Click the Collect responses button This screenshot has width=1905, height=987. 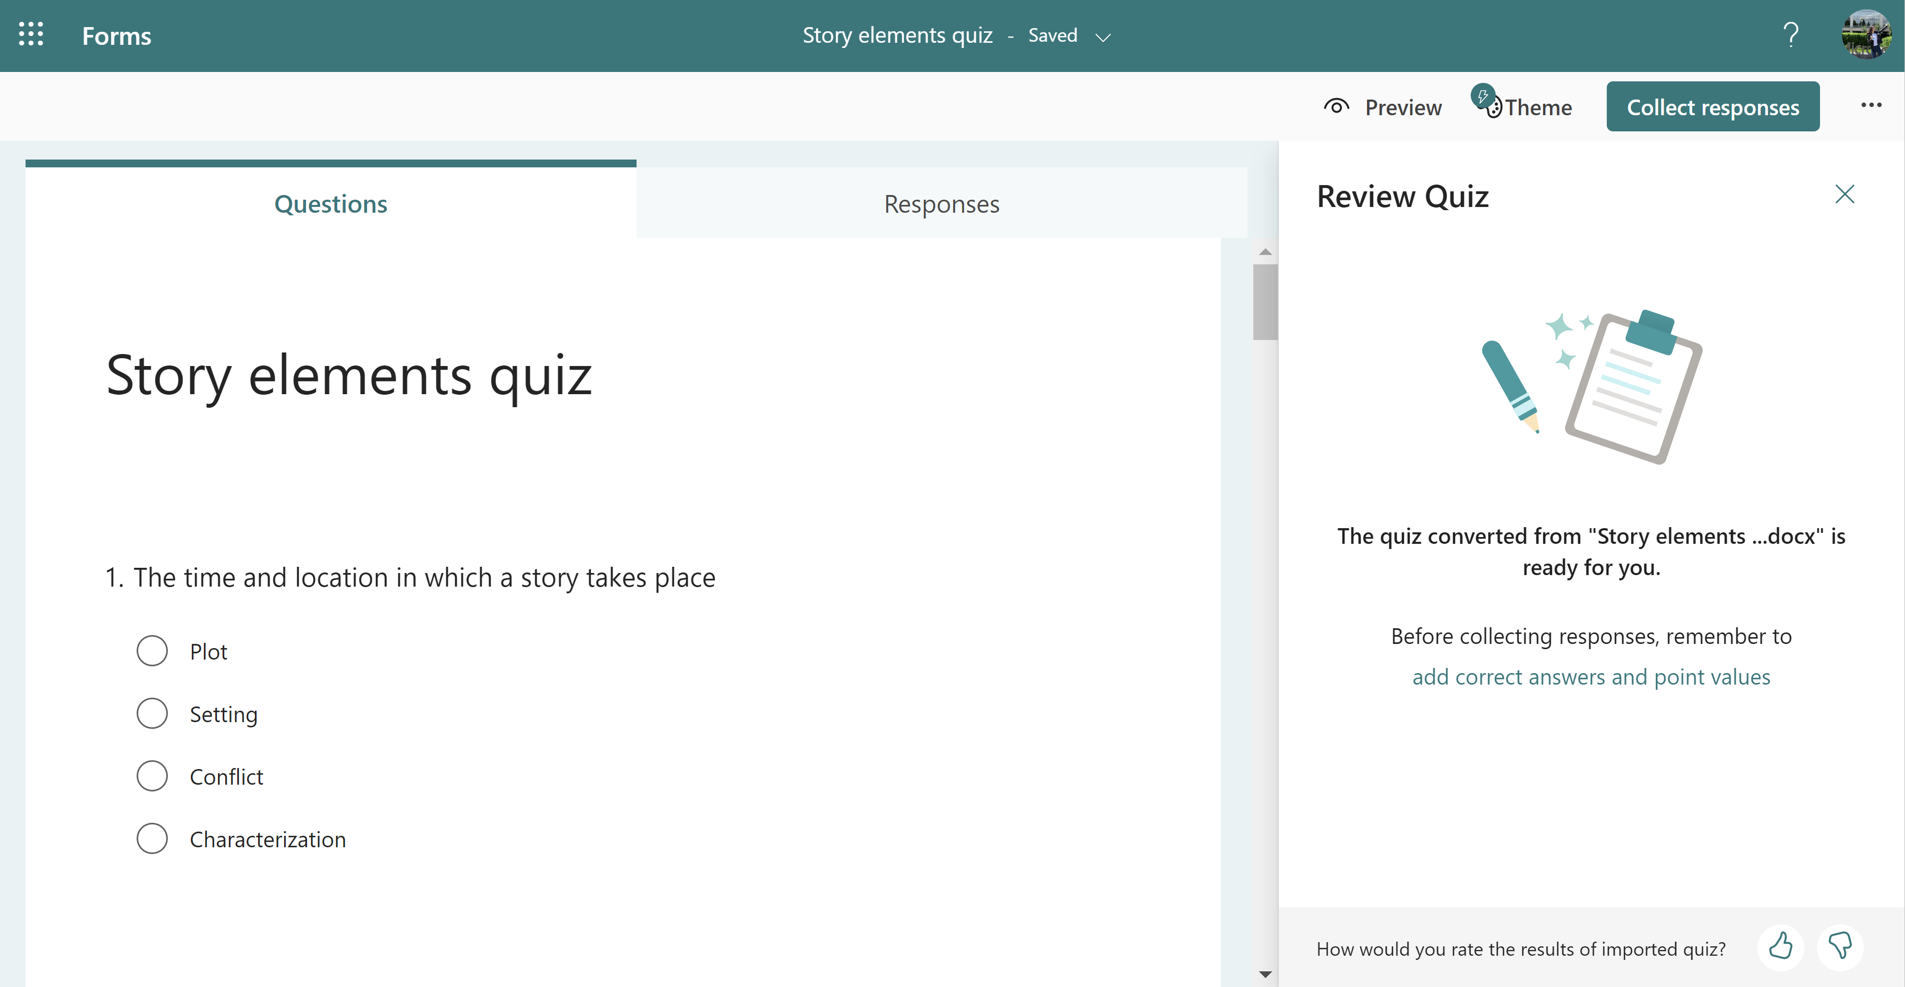tap(1712, 107)
